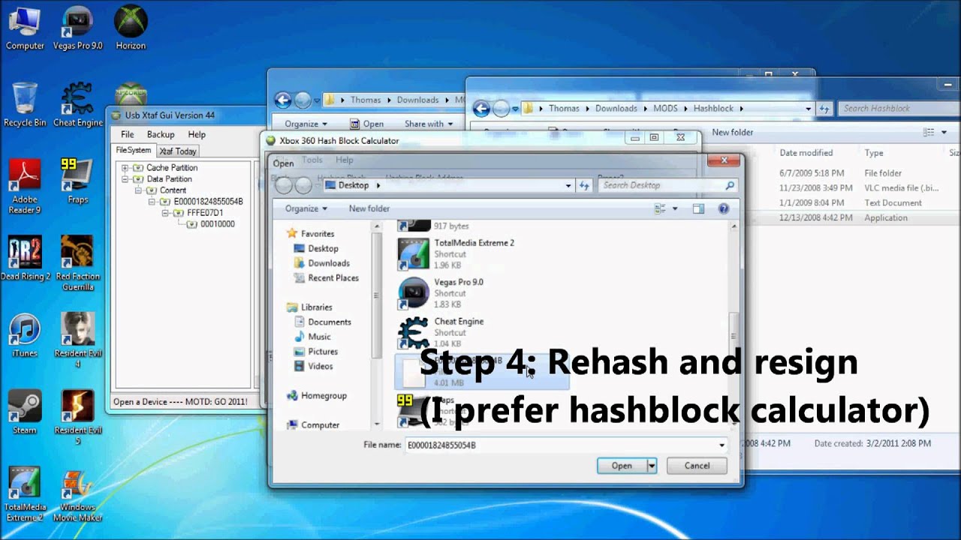Switch to the Xtaf Today tab
Screen dimensions: 961x540
pos(178,151)
